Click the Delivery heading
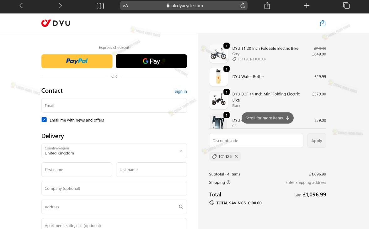 53,136
